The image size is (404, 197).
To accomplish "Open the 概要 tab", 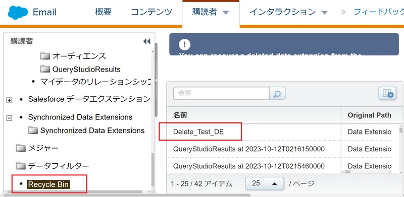I will (103, 12).
